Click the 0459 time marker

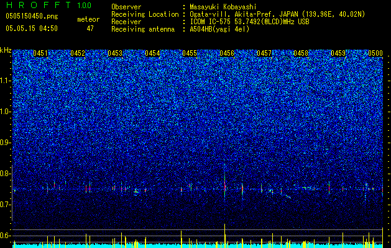point(338,53)
